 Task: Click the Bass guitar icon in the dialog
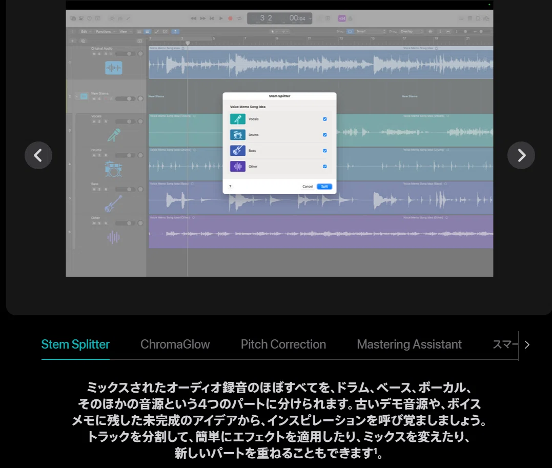(x=238, y=151)
